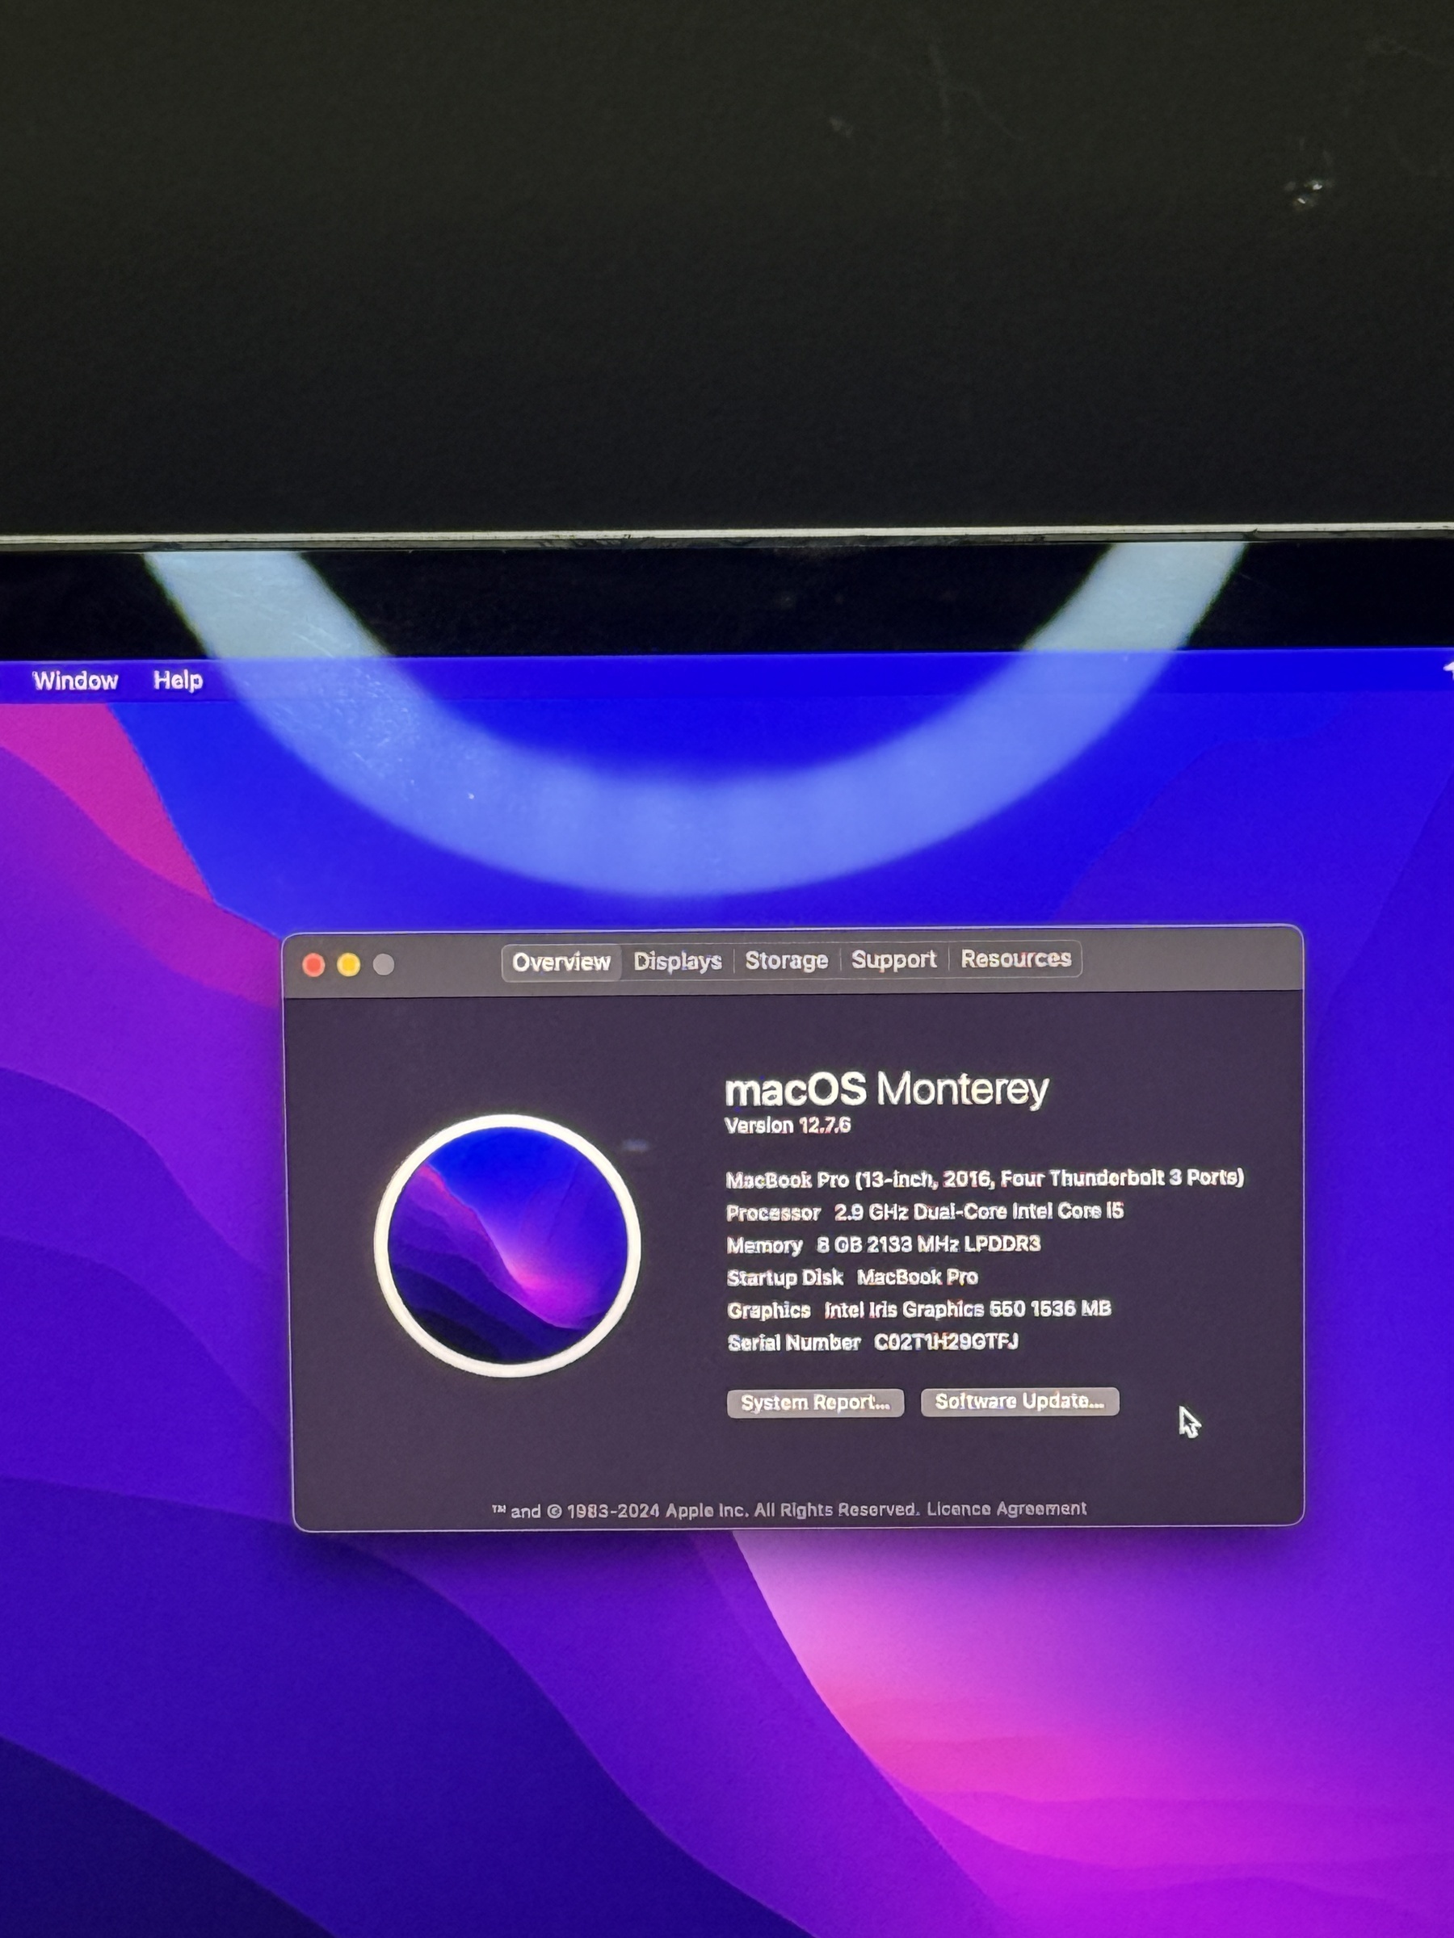The image size is (1454, 1938).
Task: Select the Resources tab
Action: point(1016,959)
